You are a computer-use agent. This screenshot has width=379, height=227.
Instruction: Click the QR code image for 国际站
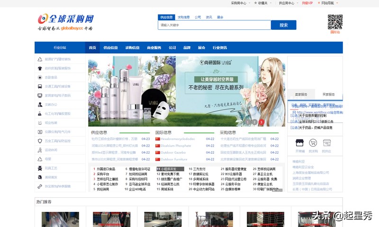click(x=335, y=22)
